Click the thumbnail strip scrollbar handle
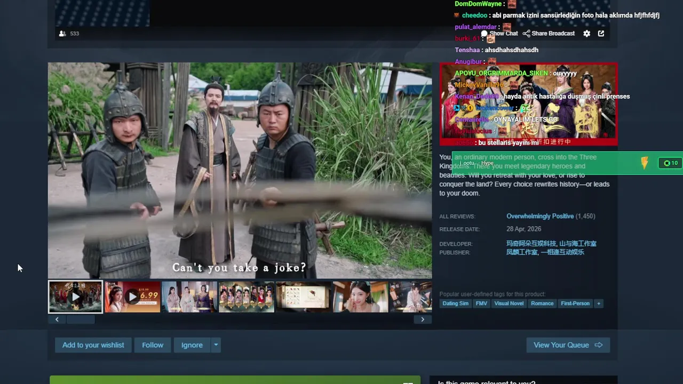Image resolution: width=683 pixels, height=384 pixels. click(x=80, y=319)
